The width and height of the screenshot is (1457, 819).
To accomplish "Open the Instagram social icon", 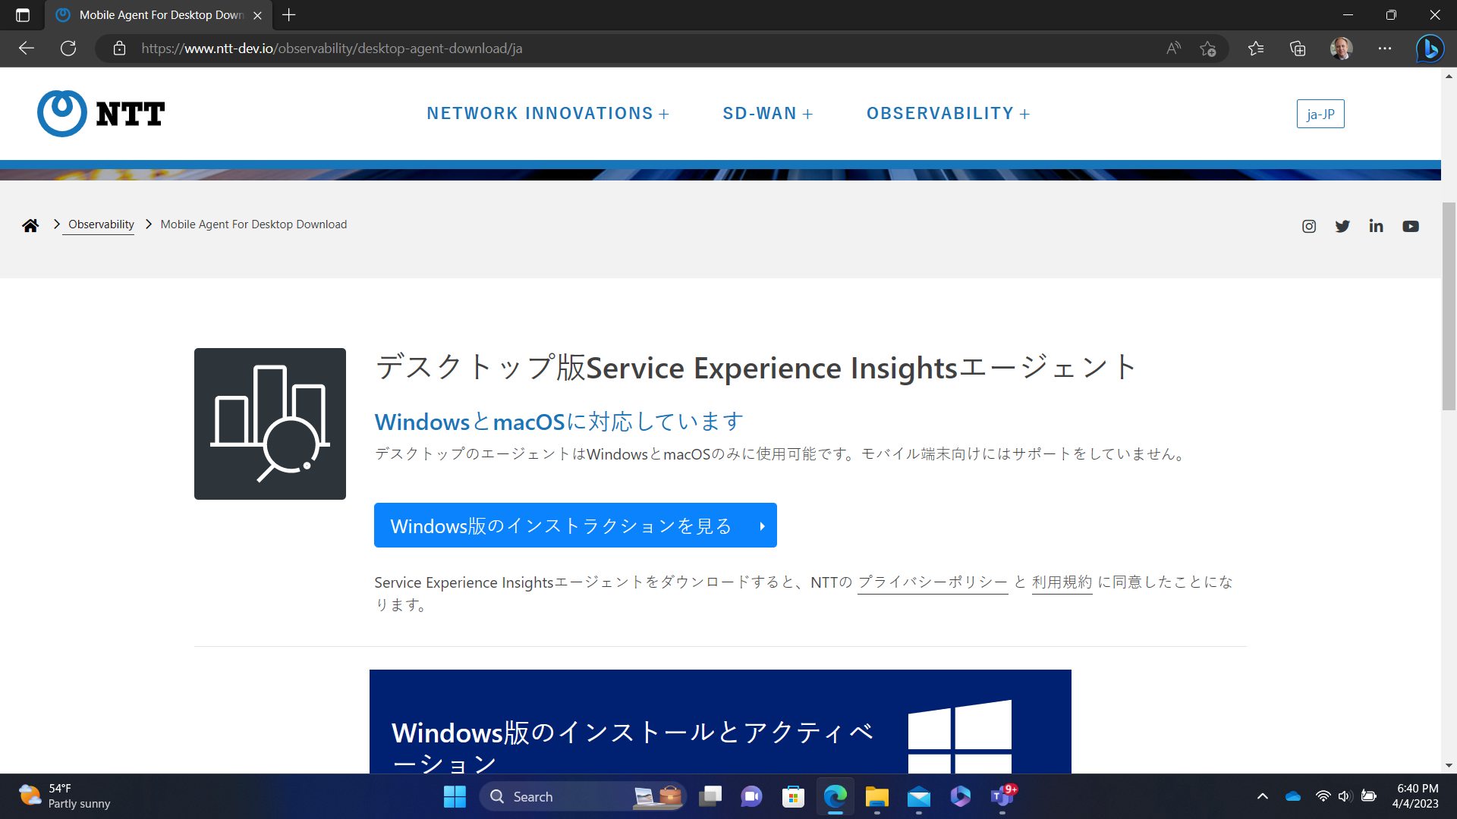I will pos(1309,226).
